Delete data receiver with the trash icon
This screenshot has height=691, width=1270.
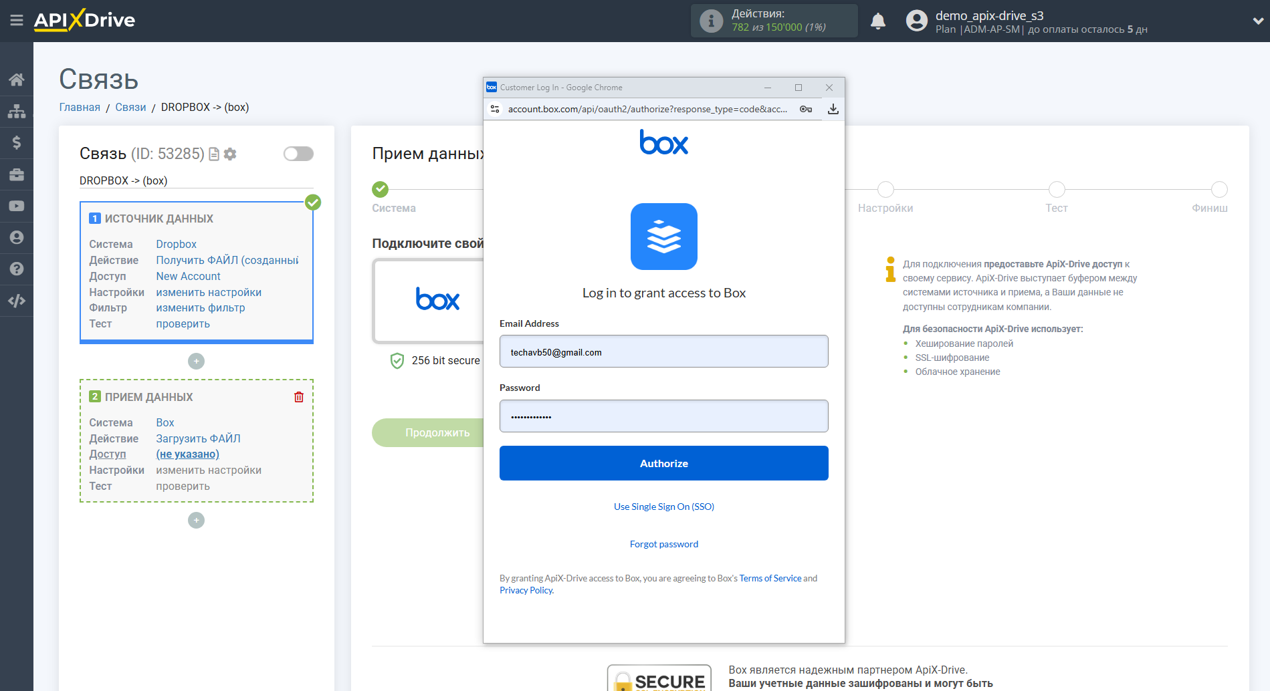[299, 397]
